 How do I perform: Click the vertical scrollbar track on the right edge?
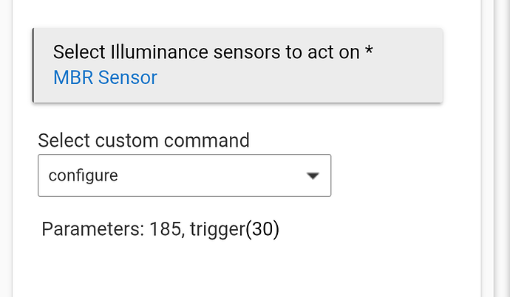pyautogui.click(x=502, y=149)
